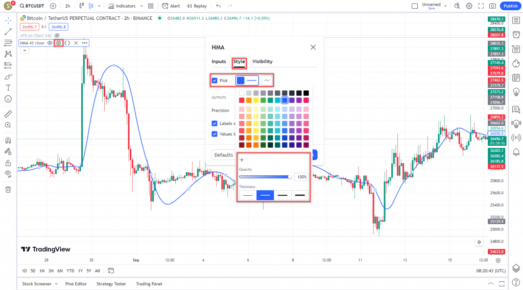Undo the last chart action
523x290 pixels.
pyautogui.click(x=219, y=6)
